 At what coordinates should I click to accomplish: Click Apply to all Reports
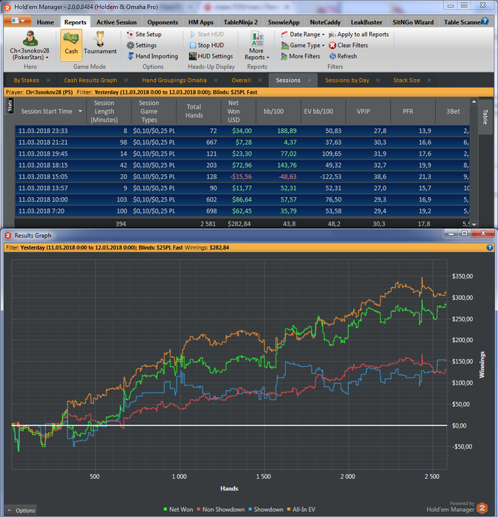click(x=359, y=34)
